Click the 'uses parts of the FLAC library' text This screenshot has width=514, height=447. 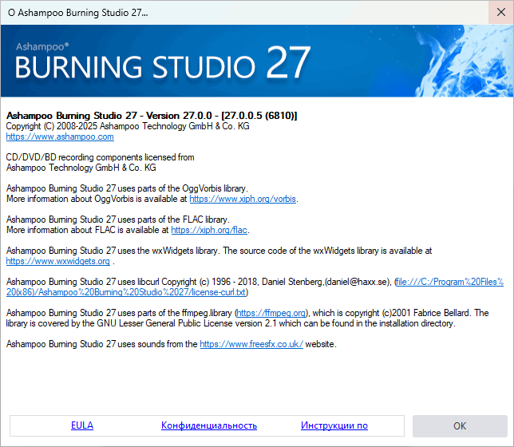point(118,220)
